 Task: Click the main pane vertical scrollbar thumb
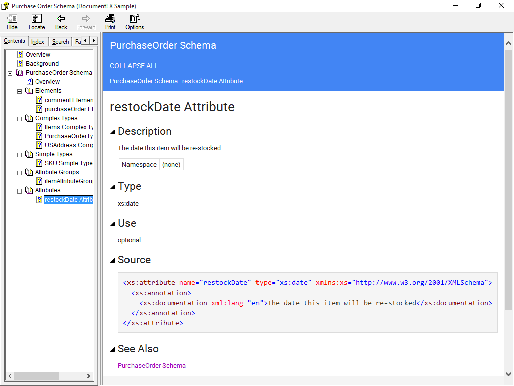click(509, 180)
